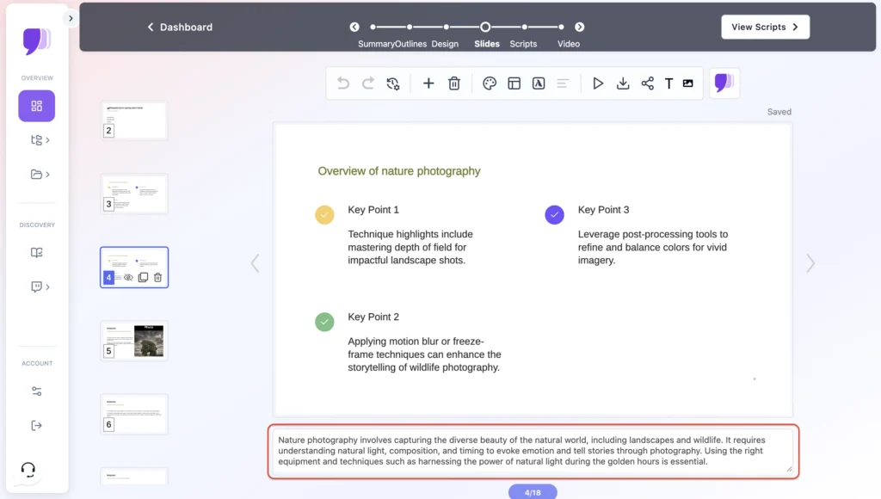This screenshot has height=499, width=881.
Task: Open the AI assistant in toolbar
Action: coord(724,83)
